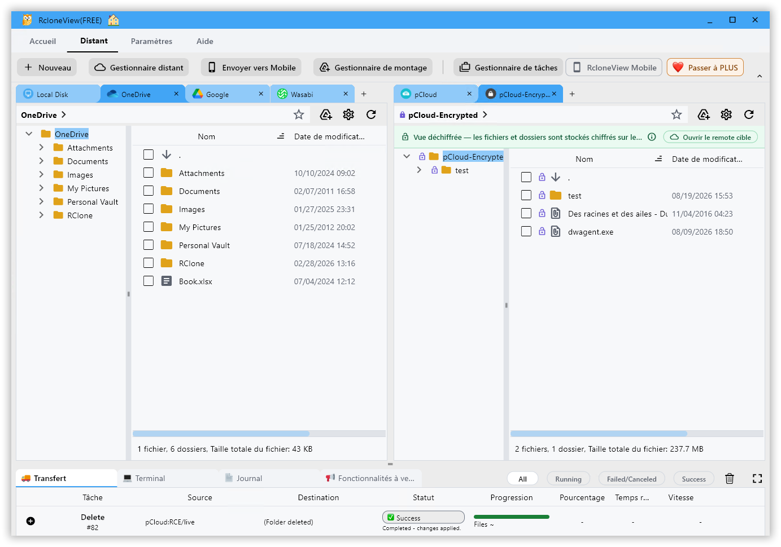Screen dimensions: 781x547
Task: Close the OneDrive tab
Action: point(176,94)
